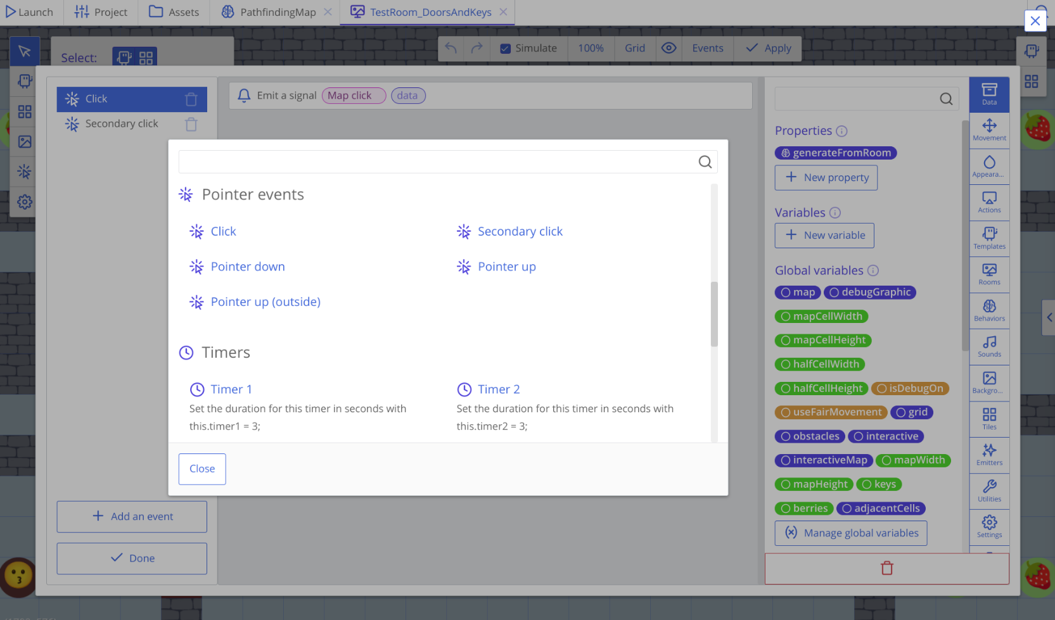
Task: Undo last room editor action
Action: 451,48
